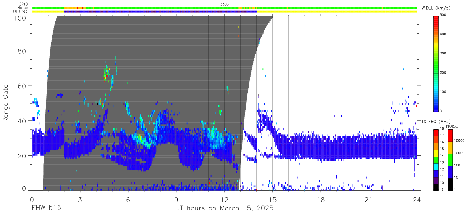Click the Range Gate axis title

[6, 103]
